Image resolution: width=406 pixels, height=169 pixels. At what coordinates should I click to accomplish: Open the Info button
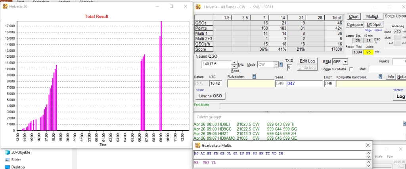[391, 77]
